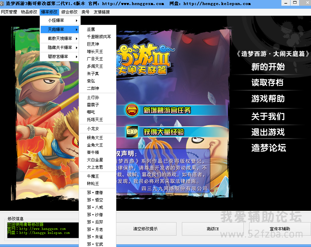The image size is (311, 247).
Task: Select 土行孙 menu entry
Action: [98, 98]
